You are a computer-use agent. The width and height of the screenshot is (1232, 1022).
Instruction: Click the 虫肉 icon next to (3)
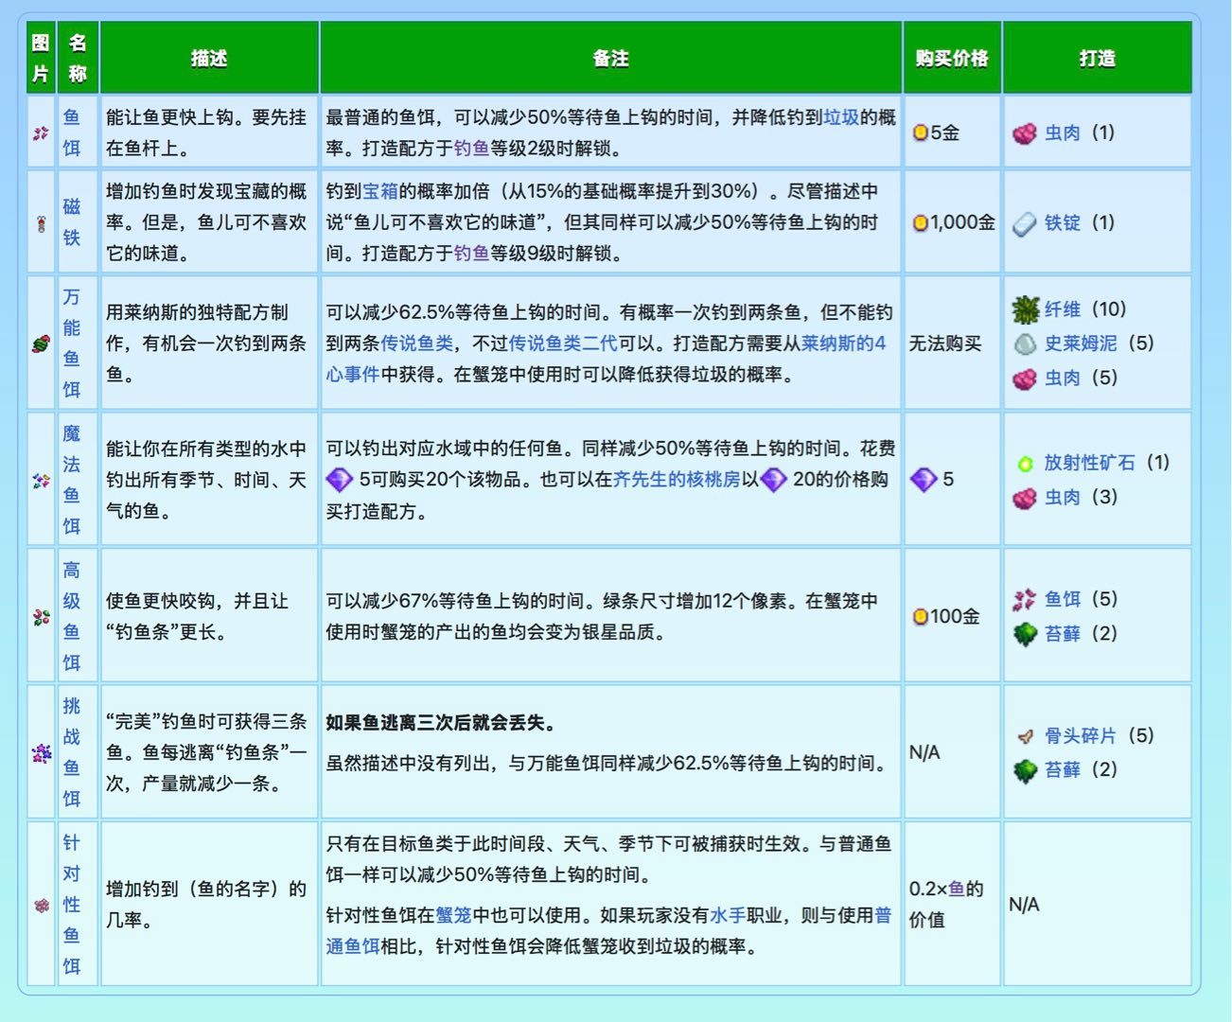[x=1025, y=498]
